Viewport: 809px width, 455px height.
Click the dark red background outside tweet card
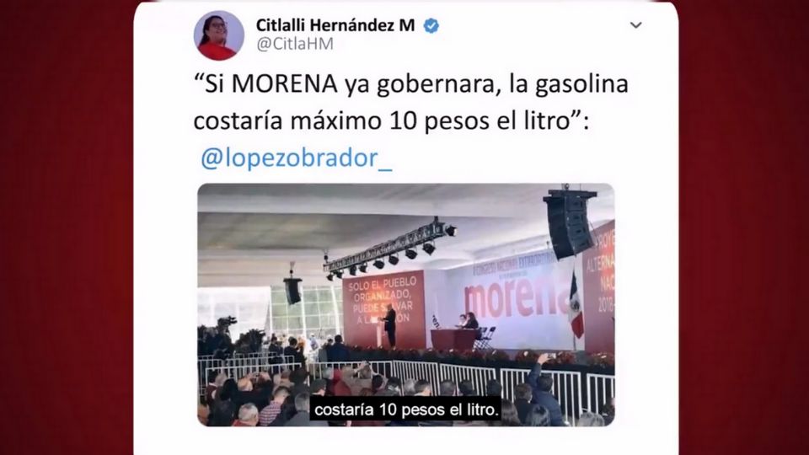pyautogui.click(x=66, y=227)
